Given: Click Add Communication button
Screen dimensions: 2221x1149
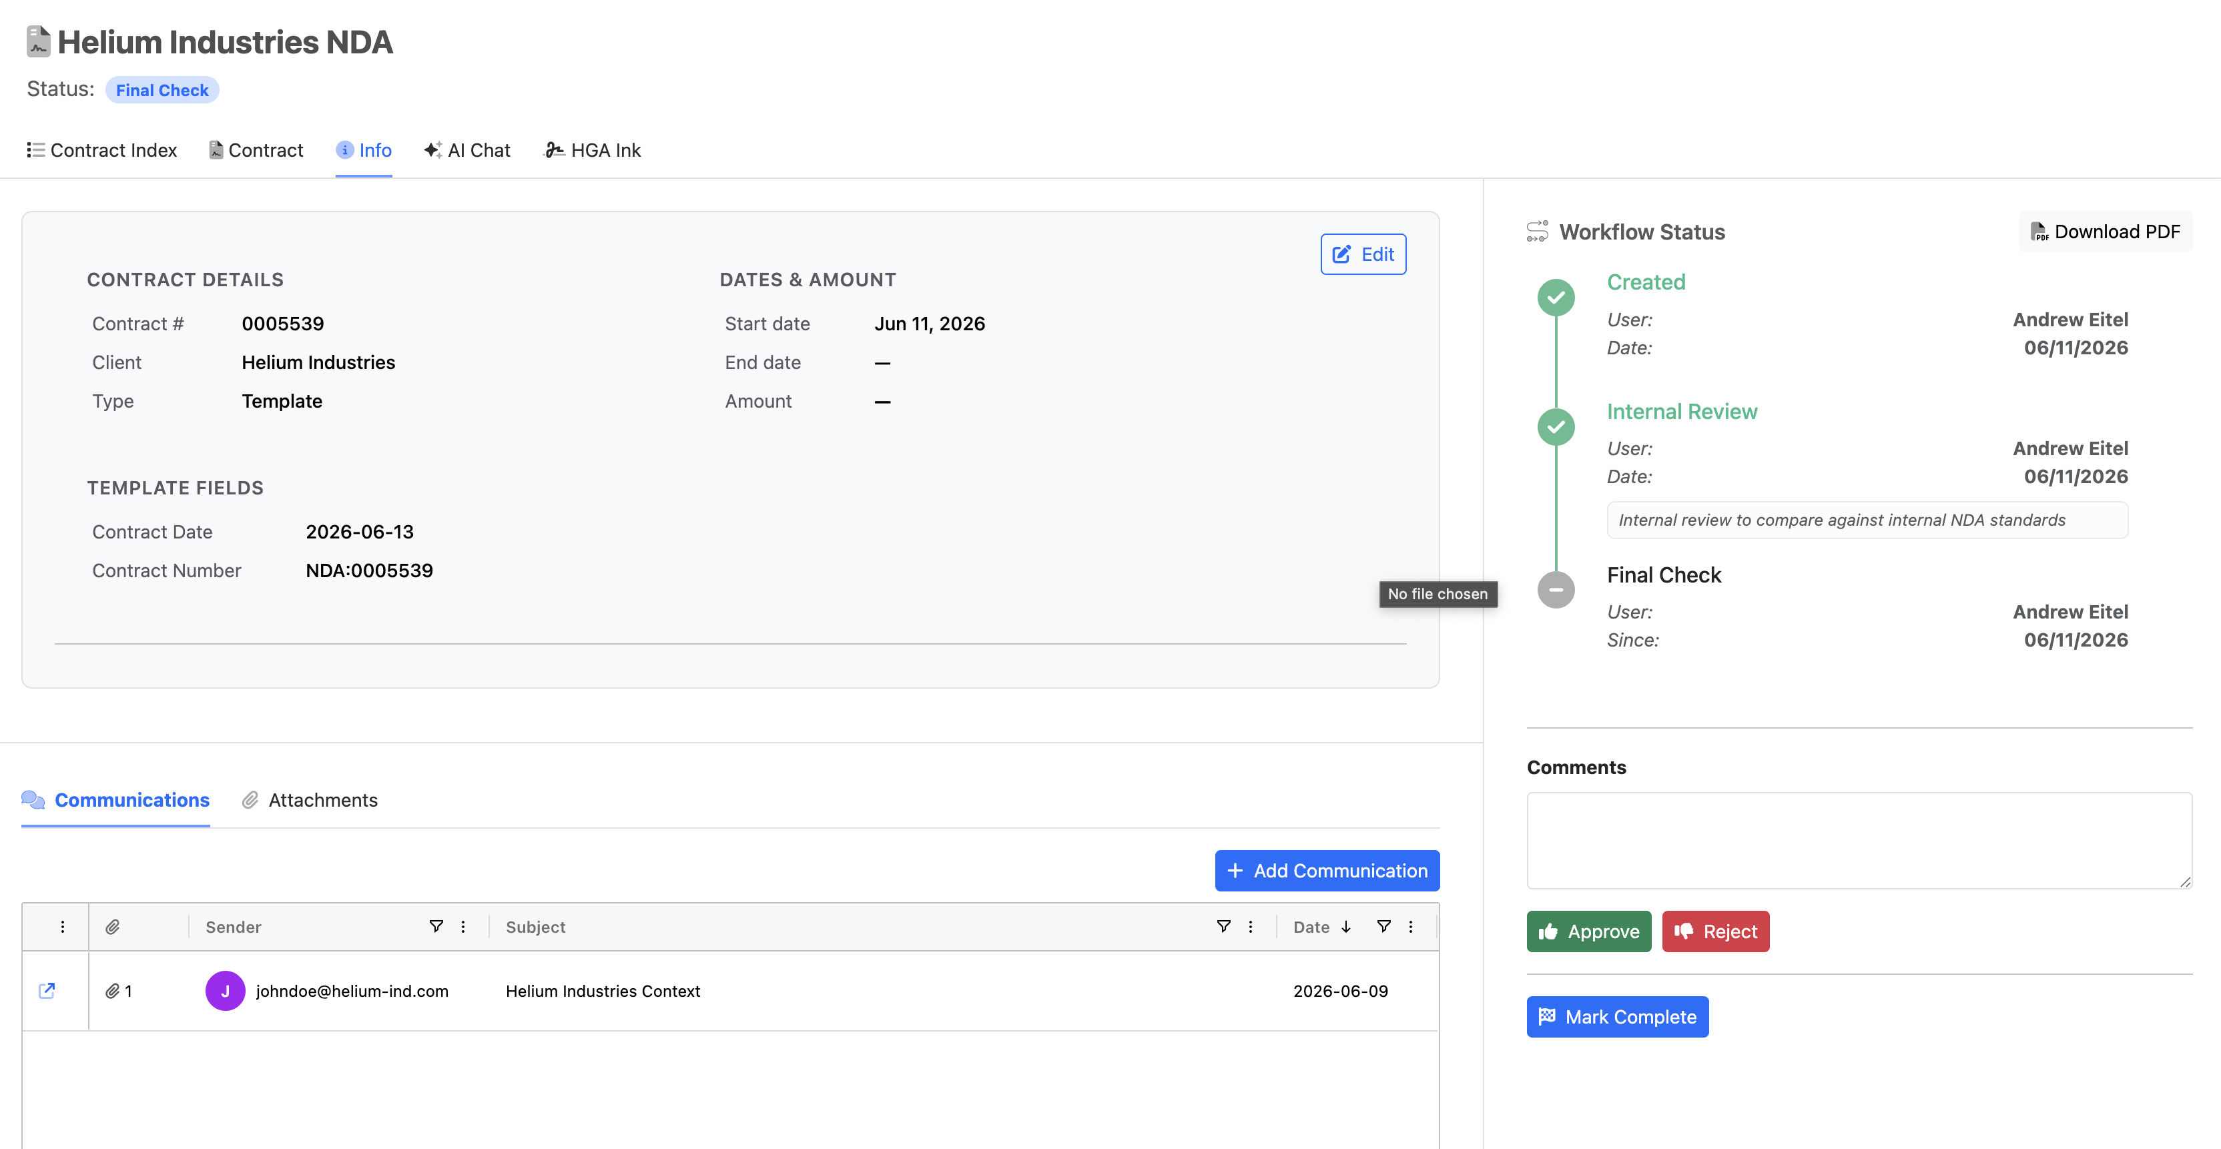Looking at the screenshot, I should 1327,871.
